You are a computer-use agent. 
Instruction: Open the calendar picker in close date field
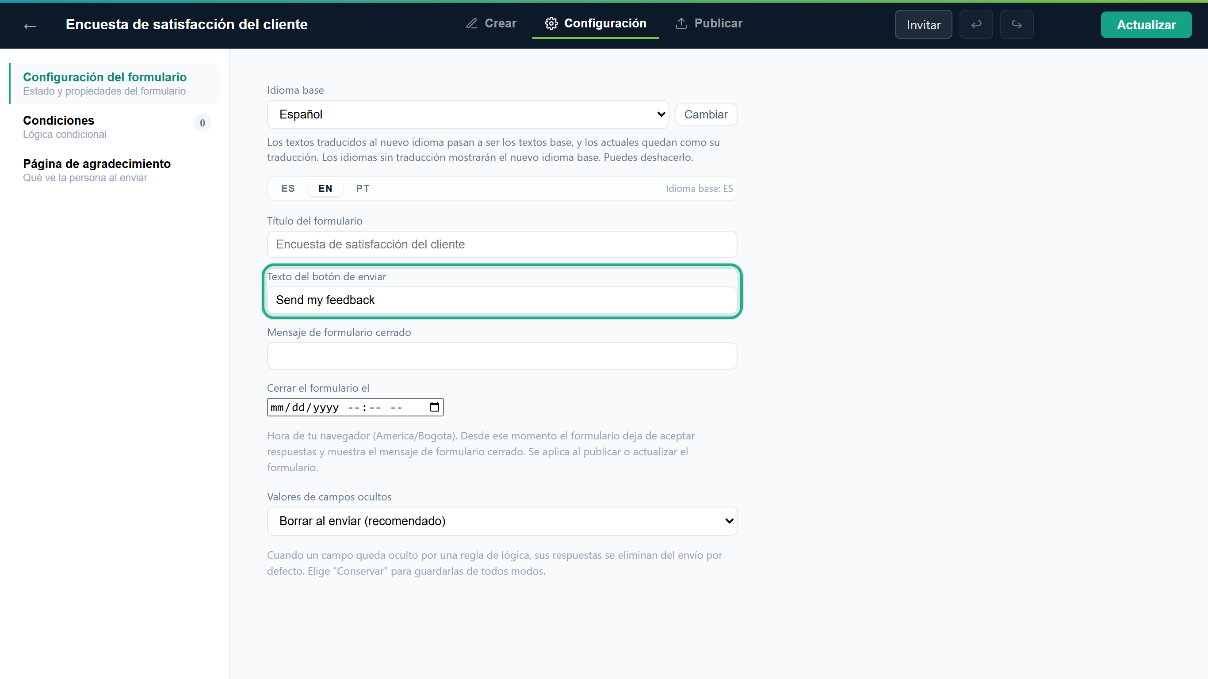tap(434, 407)
